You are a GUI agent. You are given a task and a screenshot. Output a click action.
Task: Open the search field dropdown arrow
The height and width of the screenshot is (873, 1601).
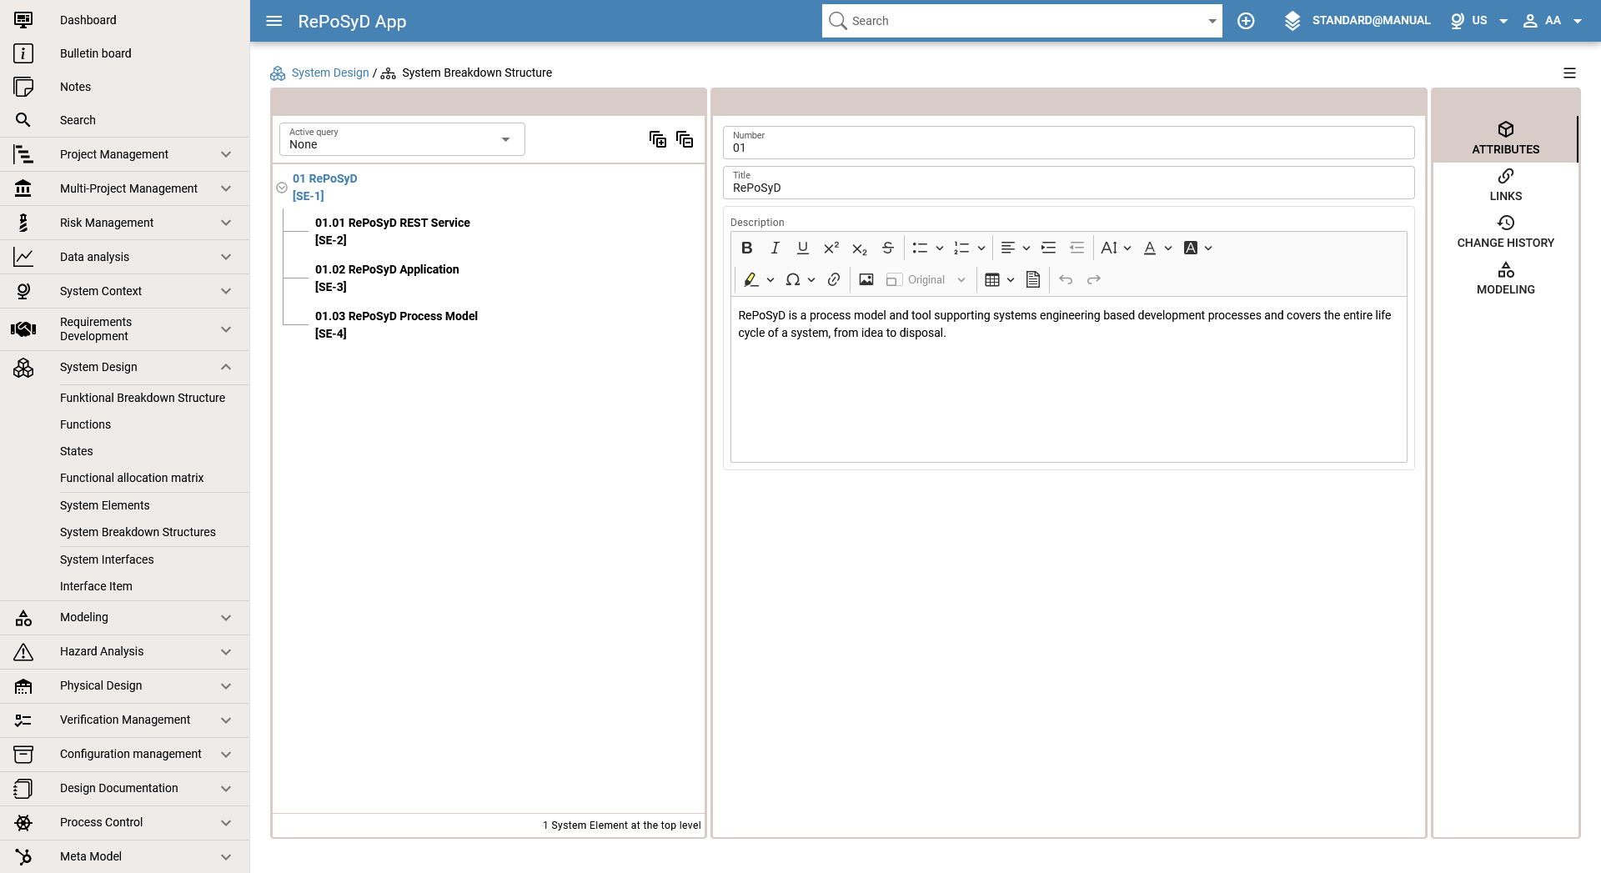(x=1212, y=22)
